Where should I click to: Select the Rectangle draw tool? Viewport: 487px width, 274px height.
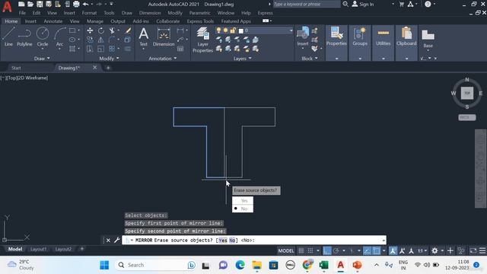[x=72, y=30]
